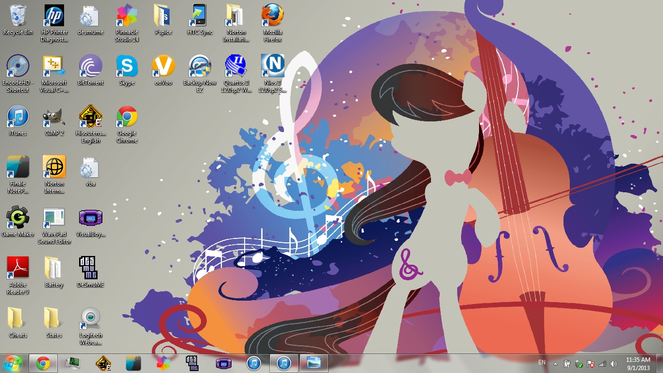Open the Nios II 12.0sp2 desktop shortcut
The image size is (663, 373).
pyautogui.click(x=273, y=73)
